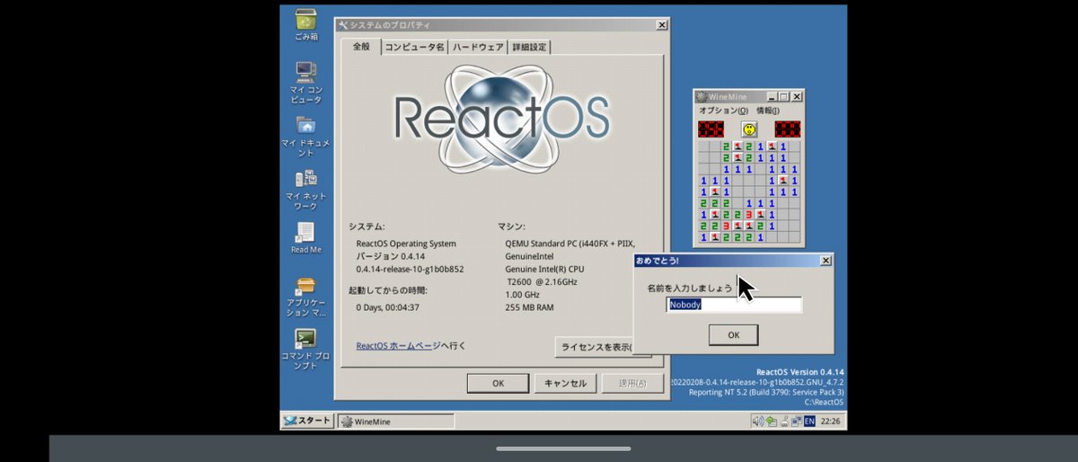Click the ReactOS Operating System text
The image size is (1078, 462).
406,244
